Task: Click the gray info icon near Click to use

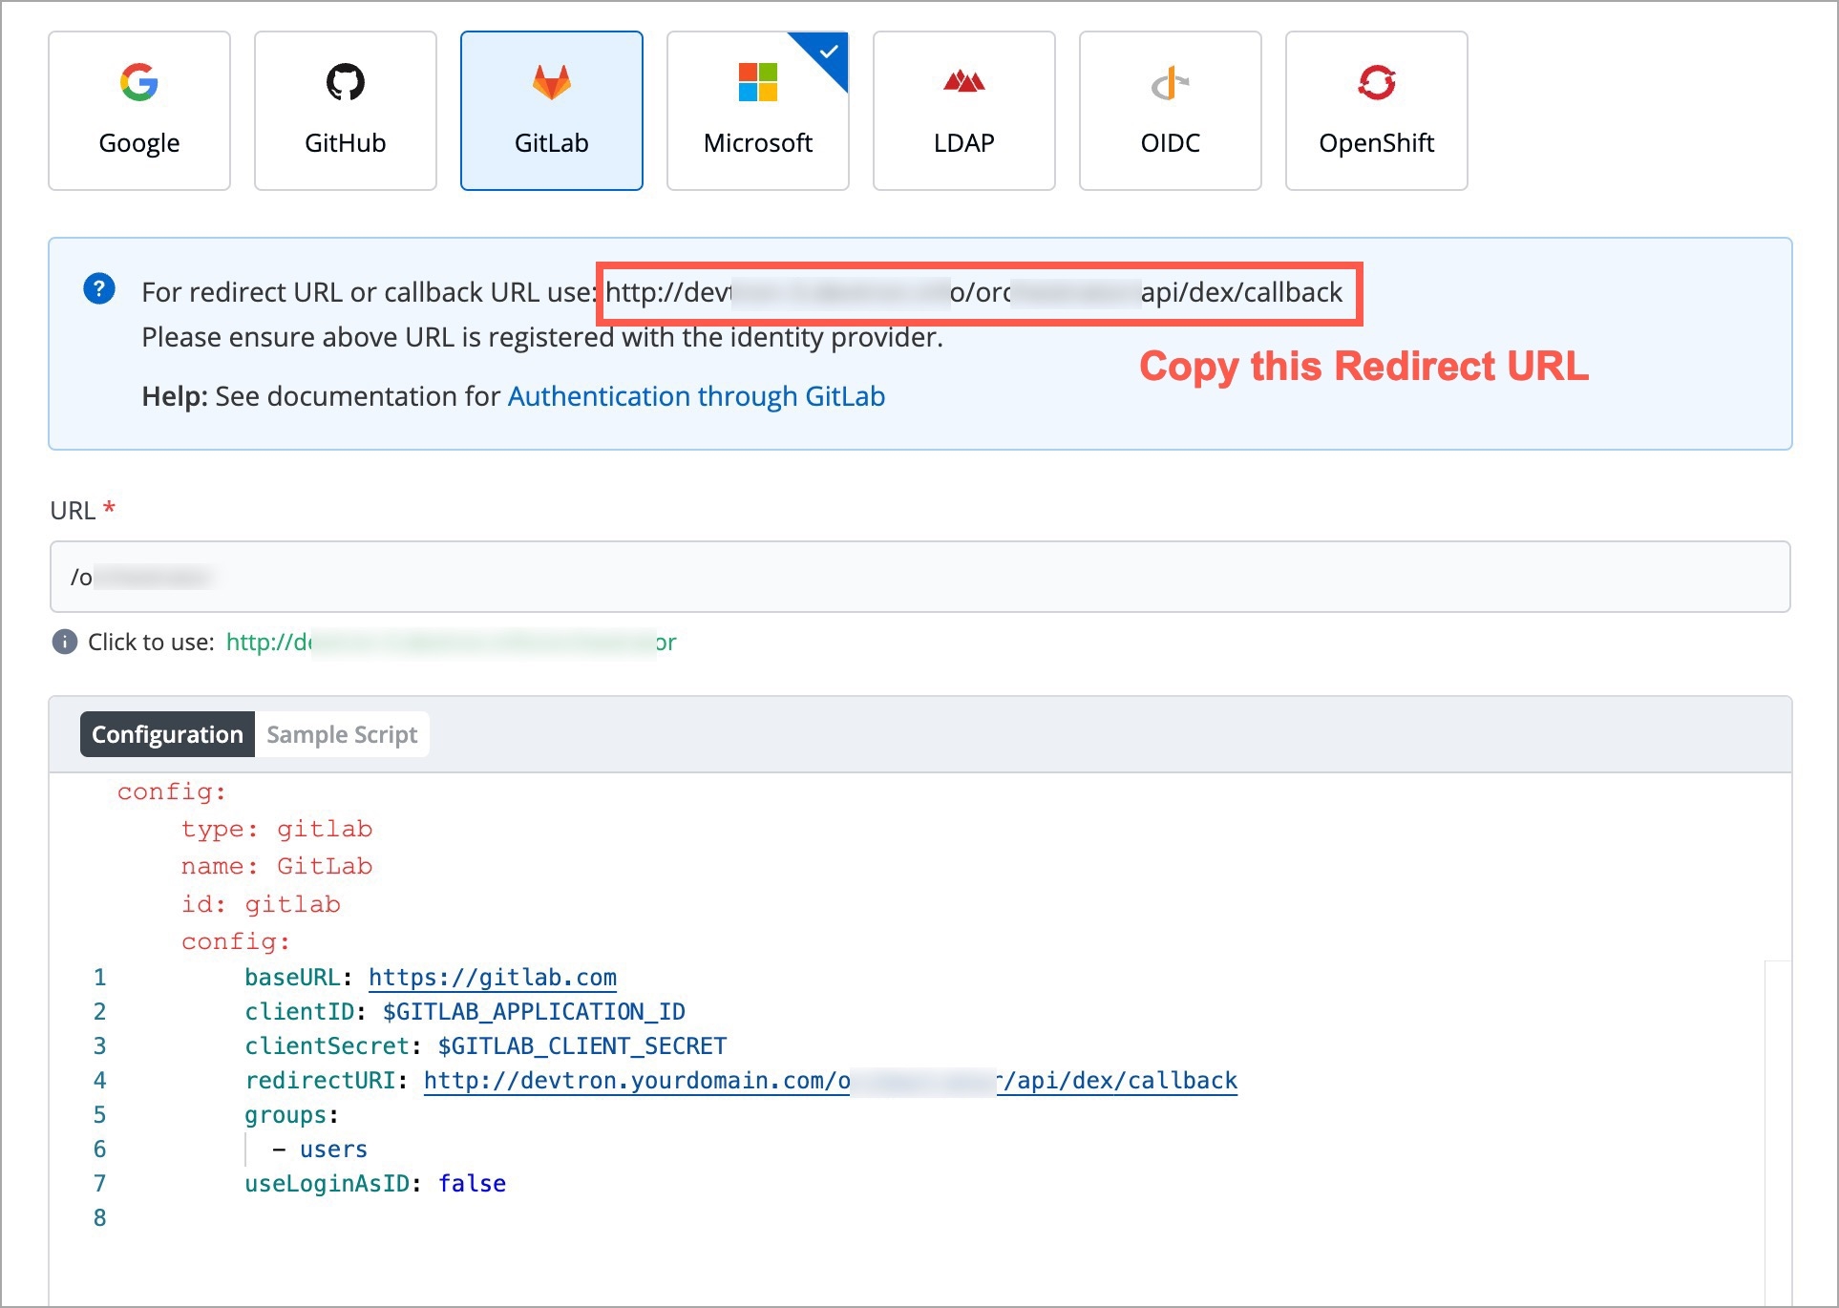Action: (64, 642)
